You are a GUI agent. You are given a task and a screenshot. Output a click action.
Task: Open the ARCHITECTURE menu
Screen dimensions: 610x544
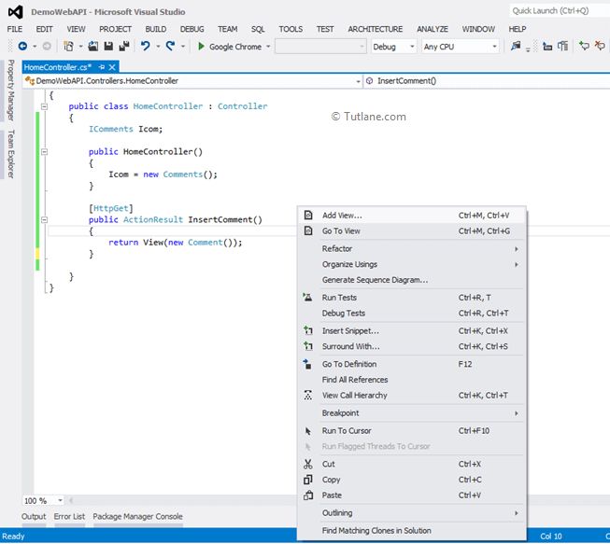tap(375, 29)
